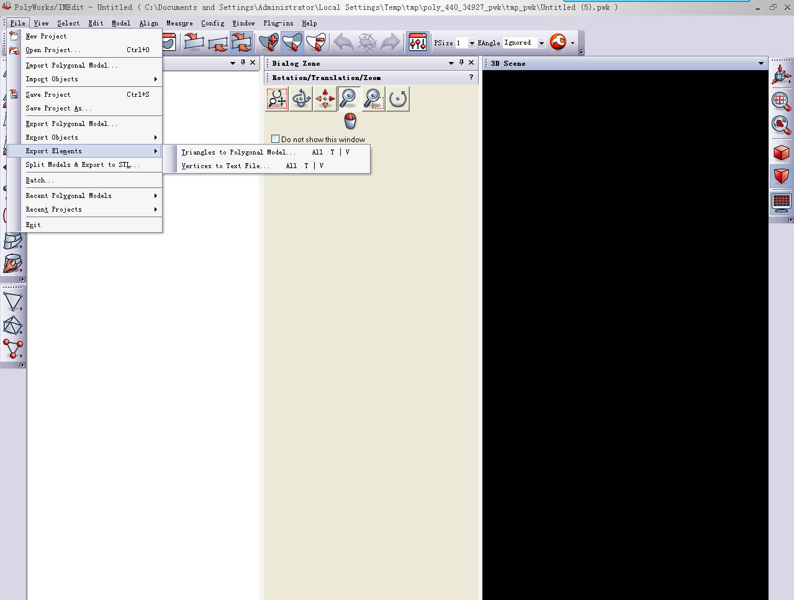
Task: Click the PSize value field
Action: 461,43
